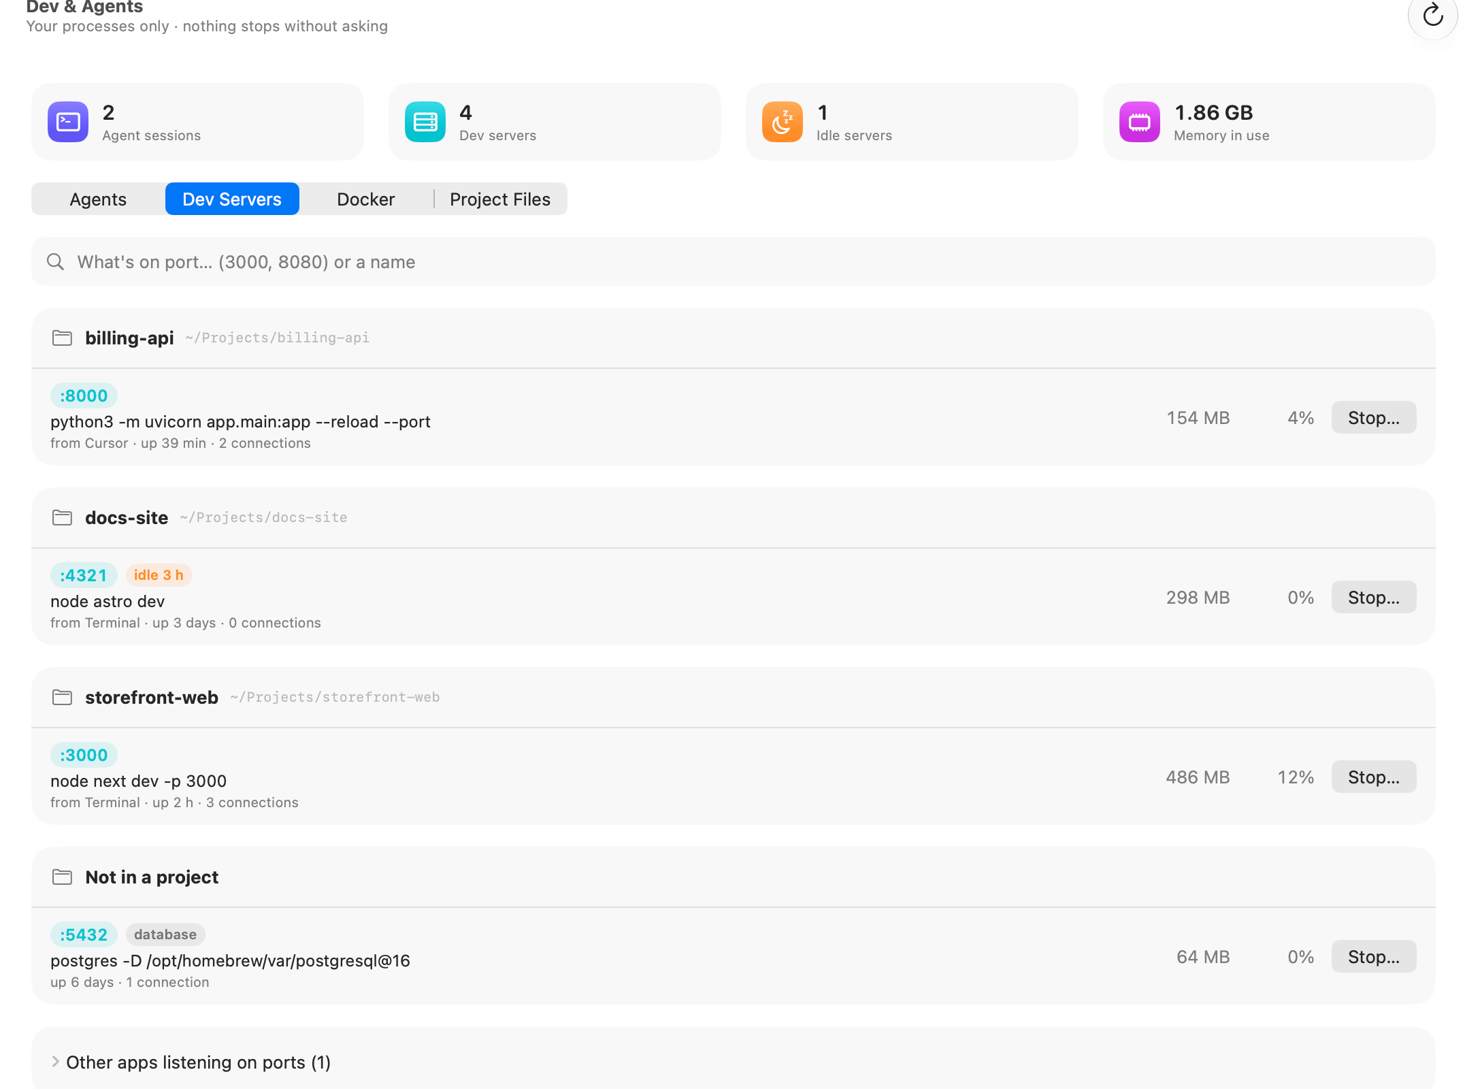
Task: Click the docs-site project name
Action: pos(127,517)
